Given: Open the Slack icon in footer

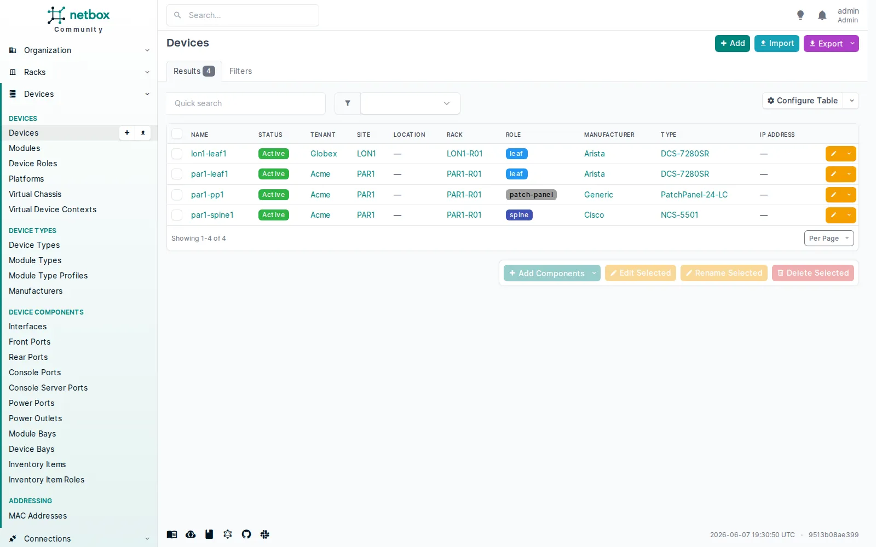Looking at the screenshot, I should pos(265,534).
